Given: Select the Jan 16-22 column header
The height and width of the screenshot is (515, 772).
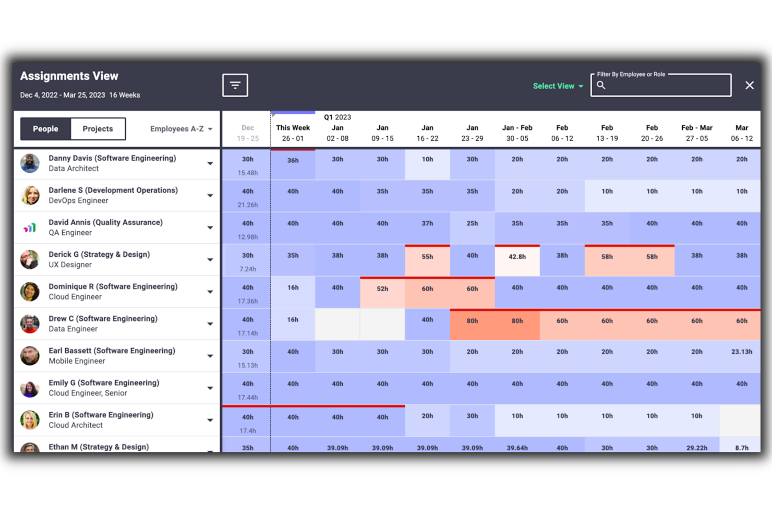Looking at the screenshot, I should (427, 133).
